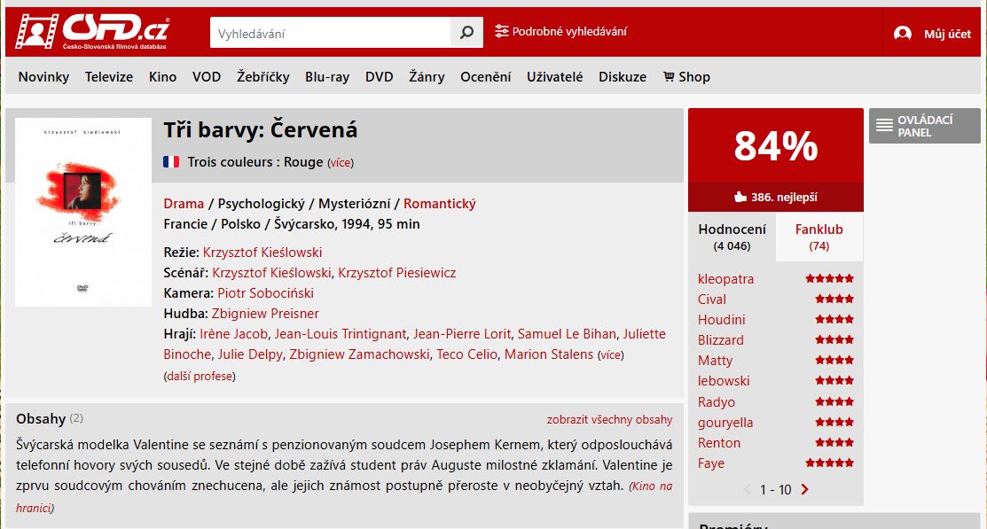Open the CSFD.cz home logo
Screen dimensions: 987x529
[92, 31]
